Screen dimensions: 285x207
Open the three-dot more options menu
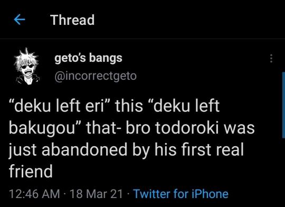point(271,59)
